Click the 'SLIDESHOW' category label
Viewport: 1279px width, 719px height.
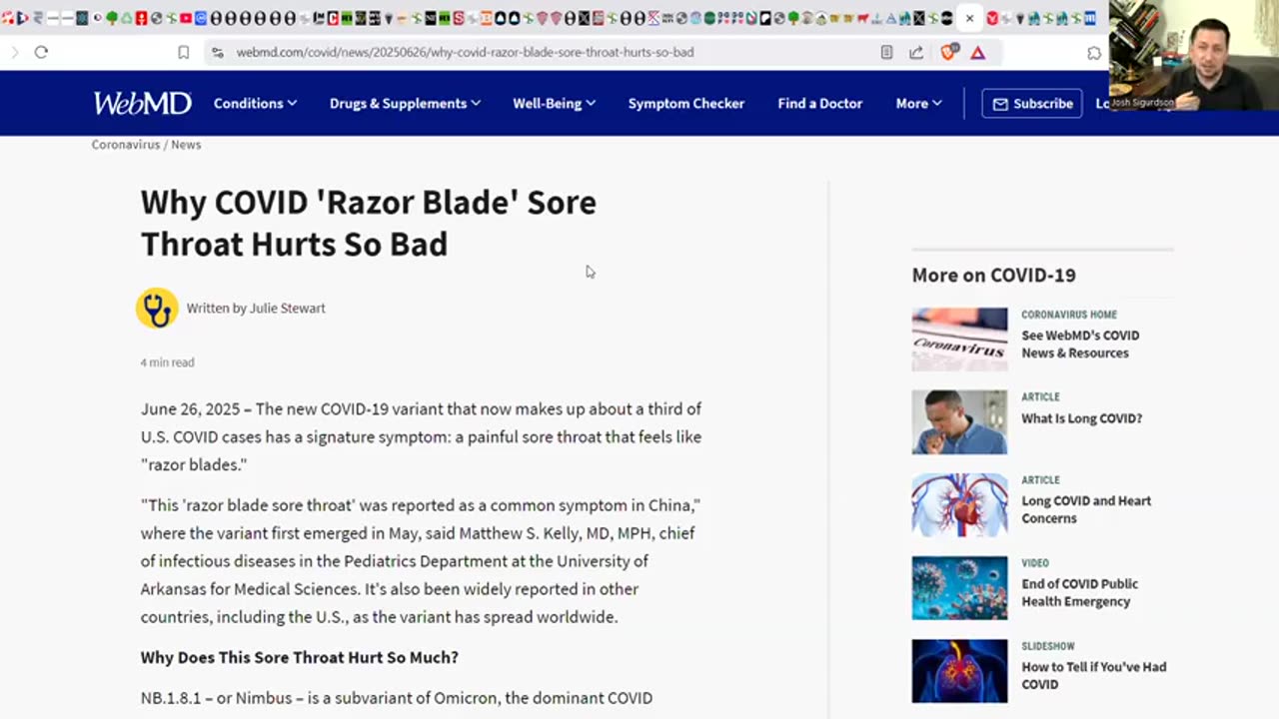[1048, 646]
